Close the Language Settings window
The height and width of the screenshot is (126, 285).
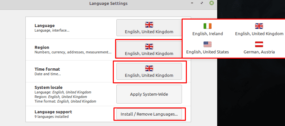click(211, 3)
